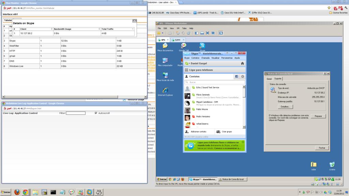The width and height of the screenshot is (349, 196).
Task: Click VMware take snapshot toolbar icon
Action: pyautogui.click(x=178, y=33)
